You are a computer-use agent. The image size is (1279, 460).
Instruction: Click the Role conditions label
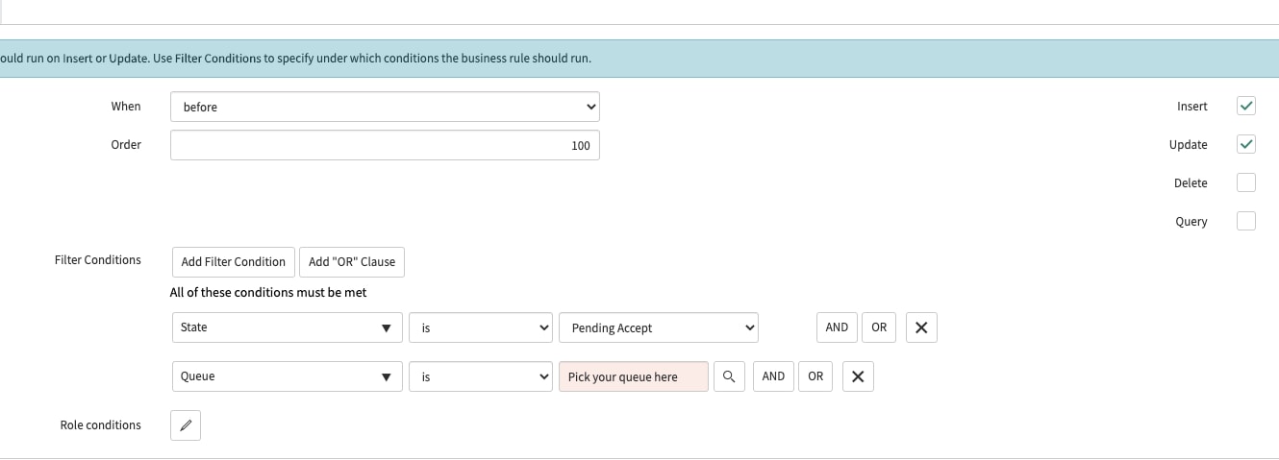100,425
